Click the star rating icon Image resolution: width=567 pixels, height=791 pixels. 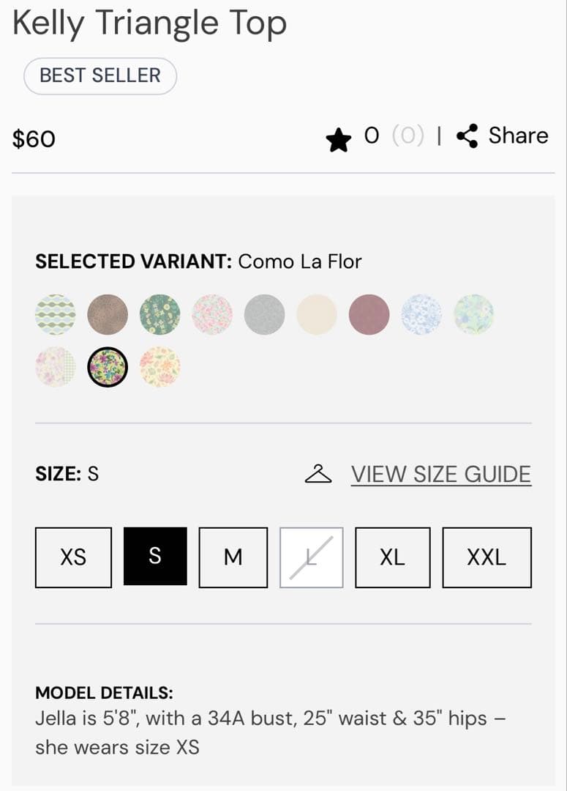(339, 139)
